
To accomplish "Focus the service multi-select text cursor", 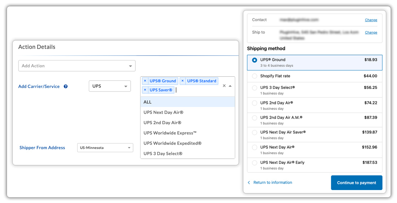I will coord(176,90).
